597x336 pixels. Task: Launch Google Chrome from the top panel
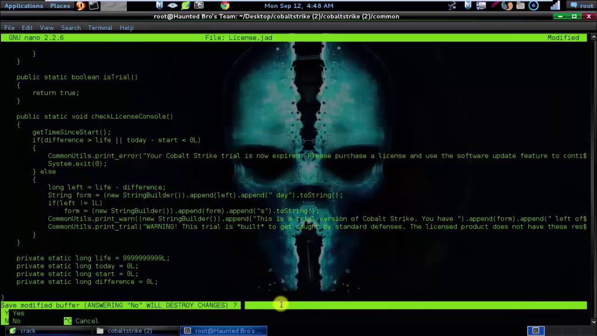pos(225,6)
